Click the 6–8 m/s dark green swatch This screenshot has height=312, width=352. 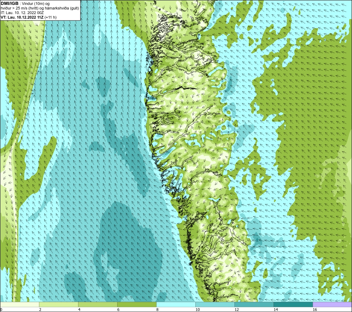click(137, 304)
